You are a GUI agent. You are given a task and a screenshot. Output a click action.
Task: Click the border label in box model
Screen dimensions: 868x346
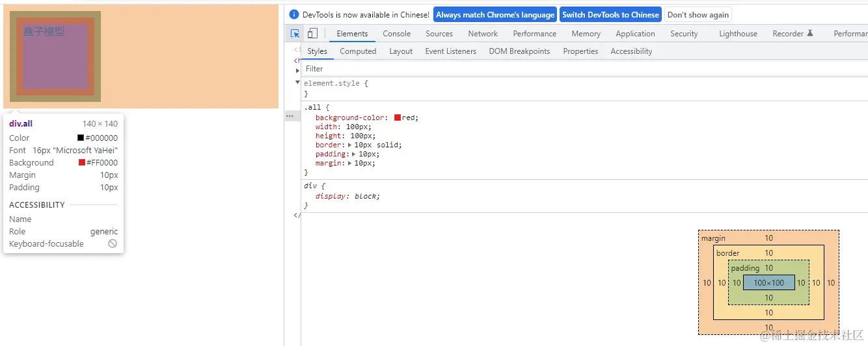pyautogui.click(x=728, y=253)
